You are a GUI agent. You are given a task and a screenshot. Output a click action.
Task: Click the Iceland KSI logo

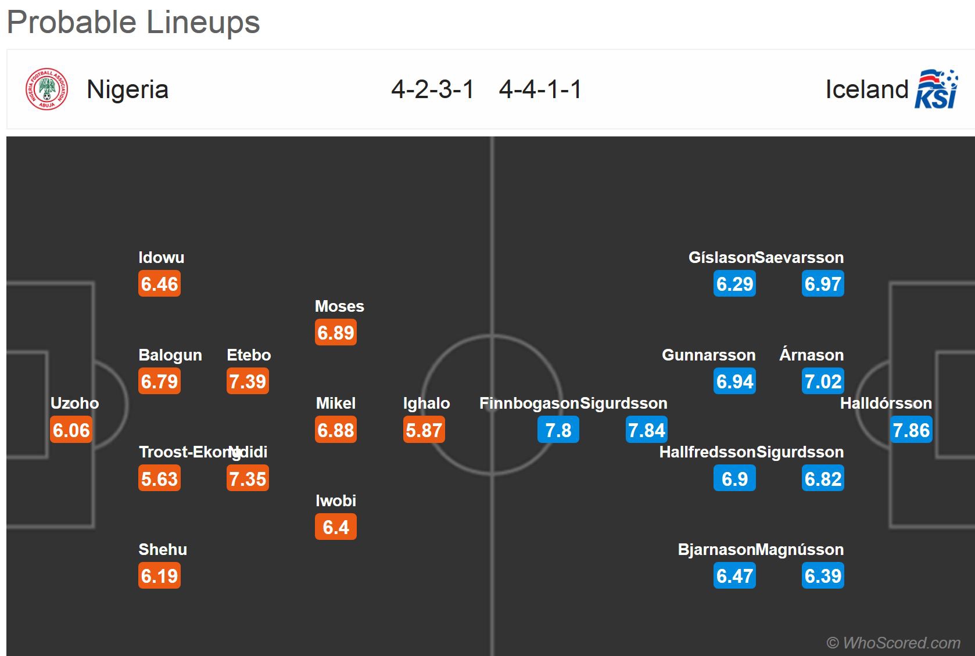point(936,89)
